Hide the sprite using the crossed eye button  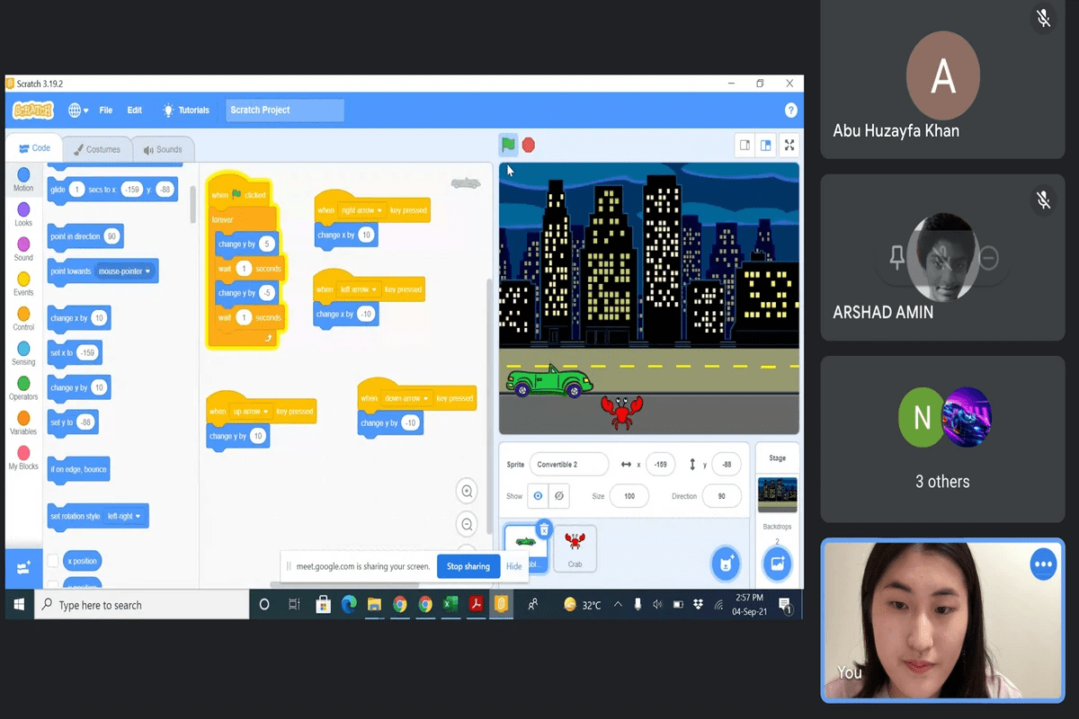[x=558, y=496]
